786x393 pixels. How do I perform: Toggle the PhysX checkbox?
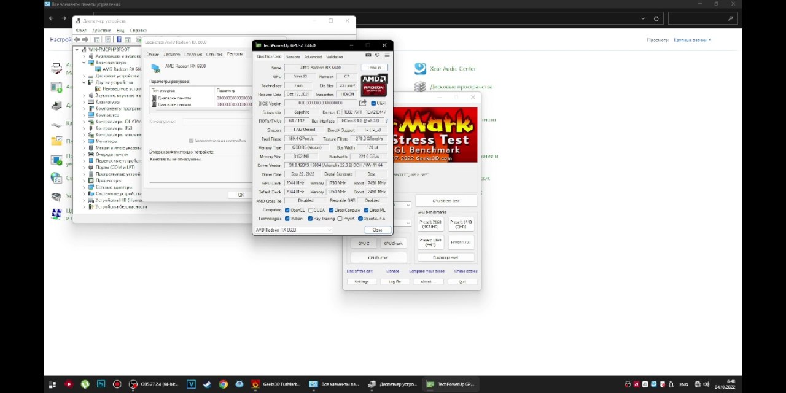point(340,219)
